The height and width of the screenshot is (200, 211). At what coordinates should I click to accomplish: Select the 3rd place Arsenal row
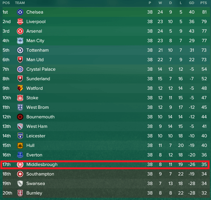[105, 31]
